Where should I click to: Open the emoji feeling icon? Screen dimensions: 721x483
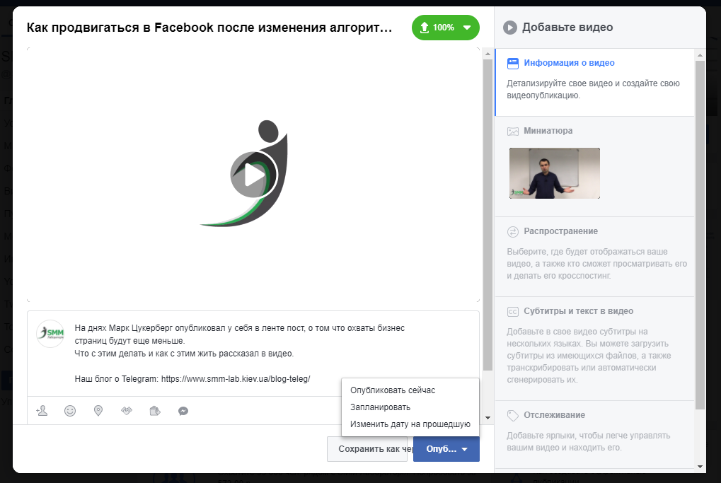tap(70, 411)
